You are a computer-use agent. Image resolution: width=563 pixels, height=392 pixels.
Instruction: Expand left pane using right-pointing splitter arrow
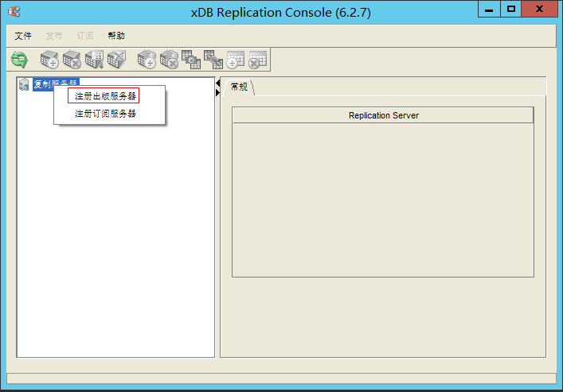point(217,93)
